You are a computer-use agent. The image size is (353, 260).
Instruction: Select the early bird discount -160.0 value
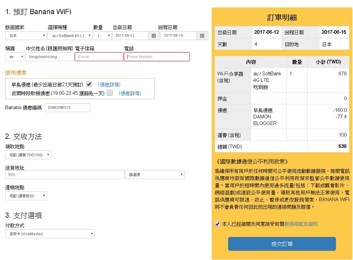[340, 110]
